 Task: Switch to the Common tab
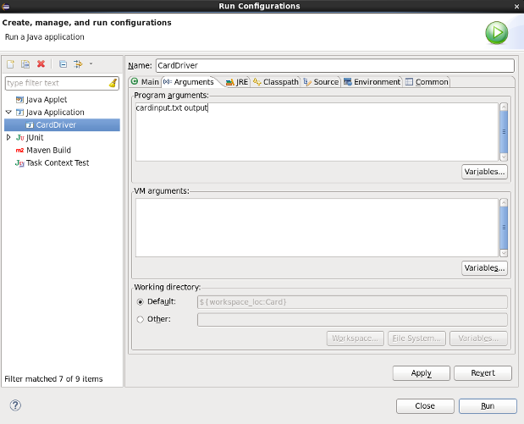pos(427,82)
